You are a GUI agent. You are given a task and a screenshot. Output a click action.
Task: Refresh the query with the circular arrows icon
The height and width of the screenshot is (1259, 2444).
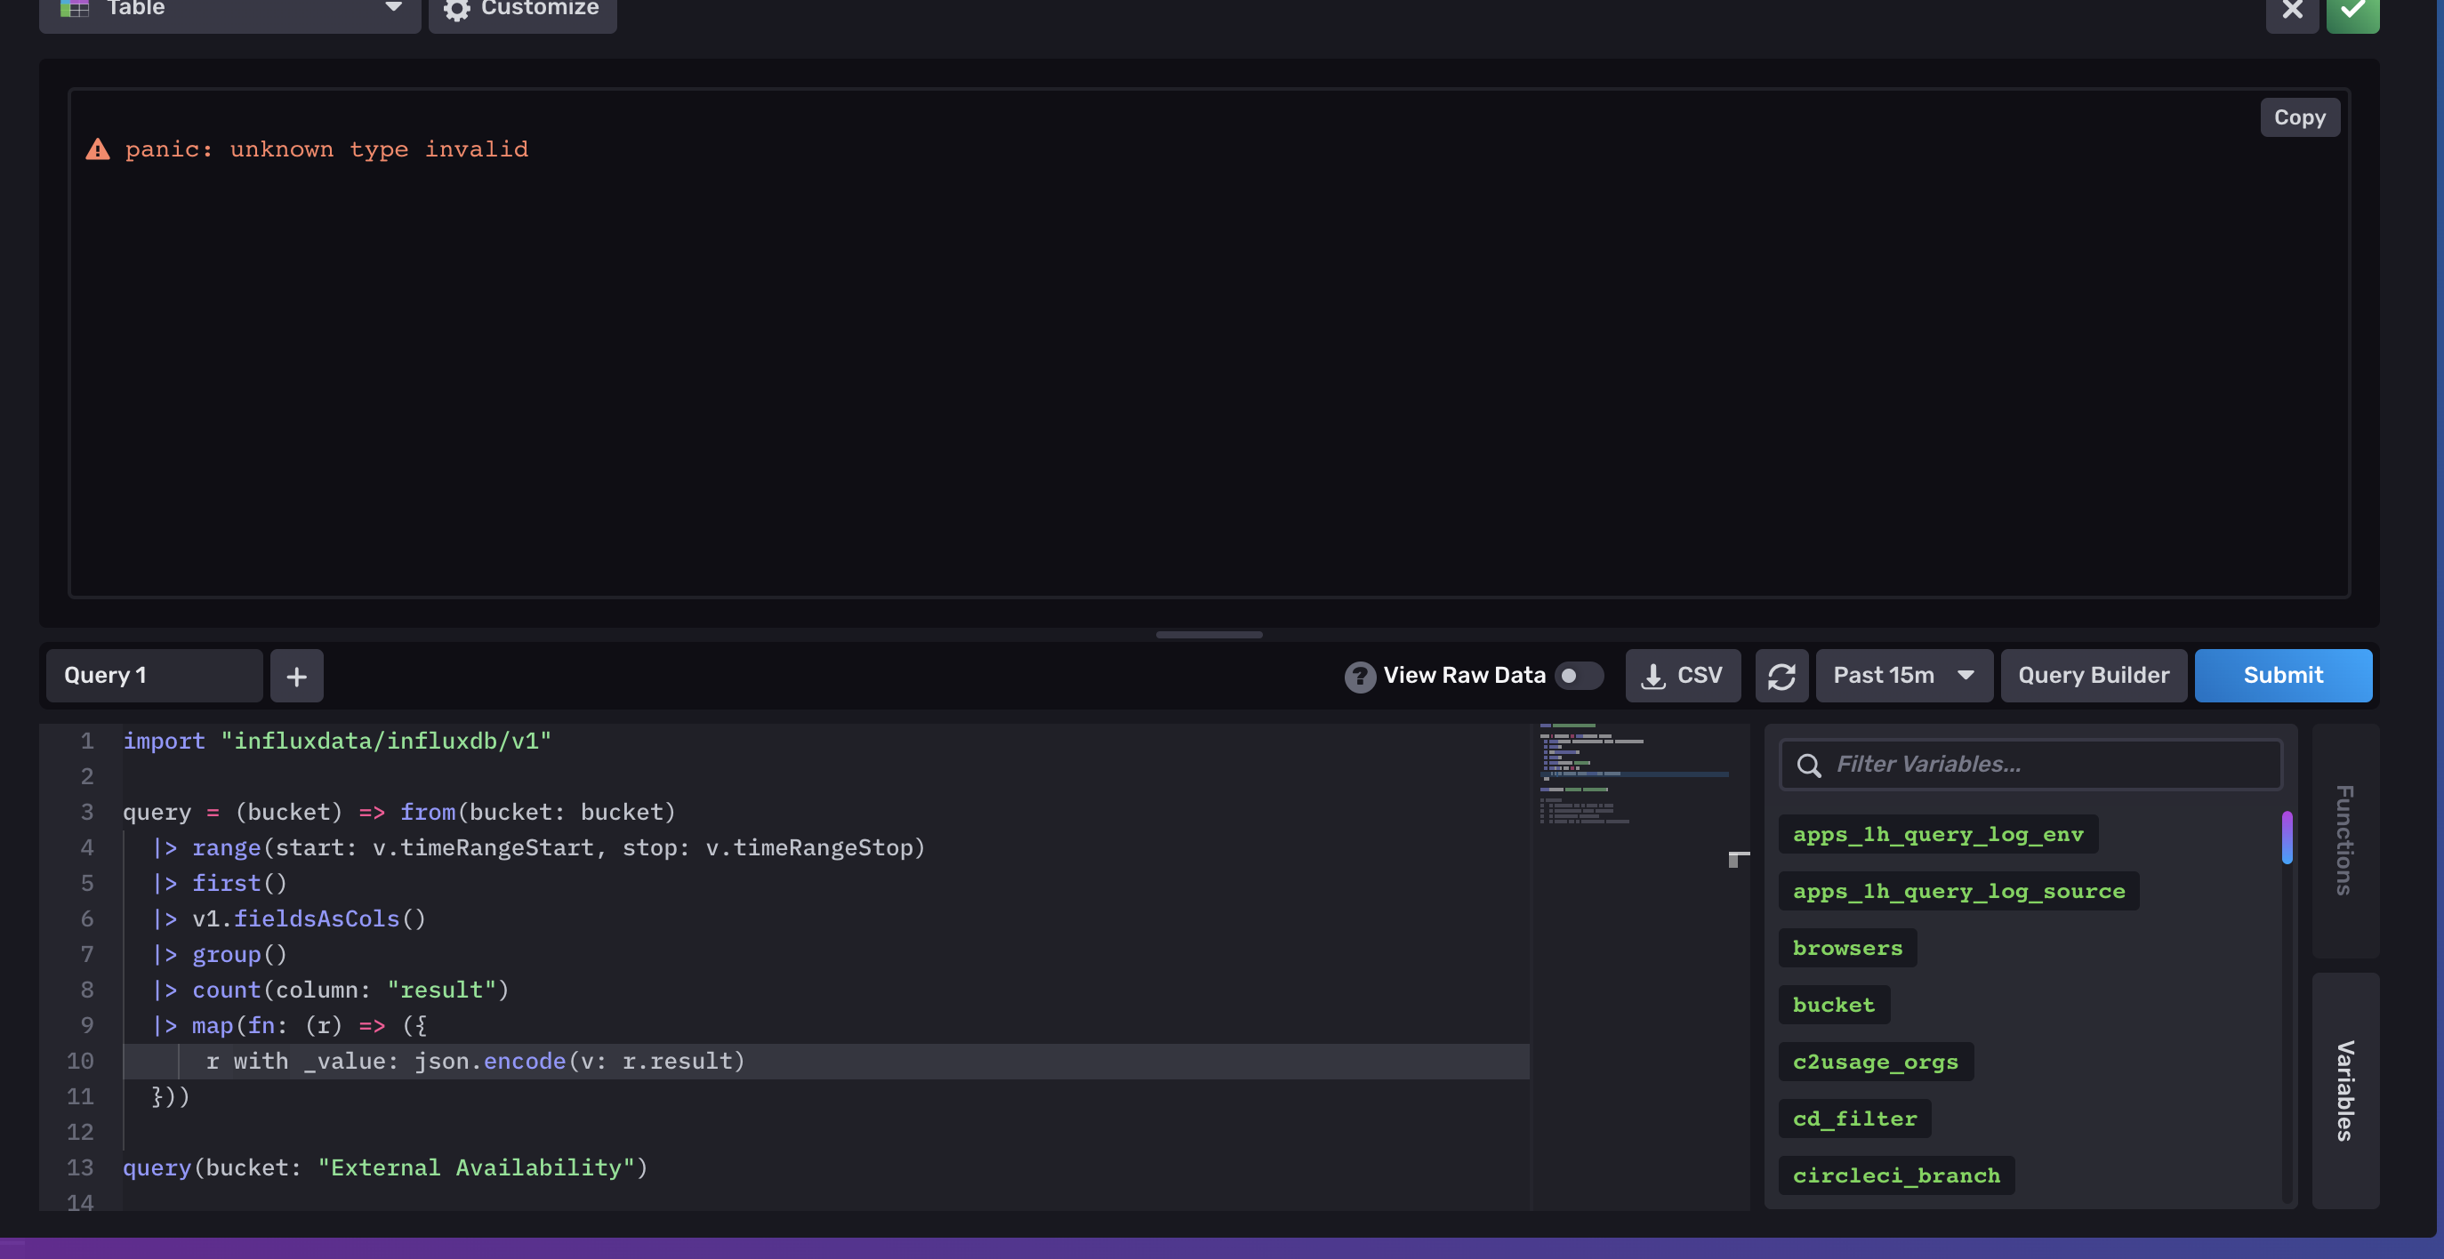tap(1781, 676)
